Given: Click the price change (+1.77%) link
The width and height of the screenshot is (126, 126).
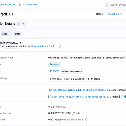Looking at the screenshot, I should pos(12,5).
